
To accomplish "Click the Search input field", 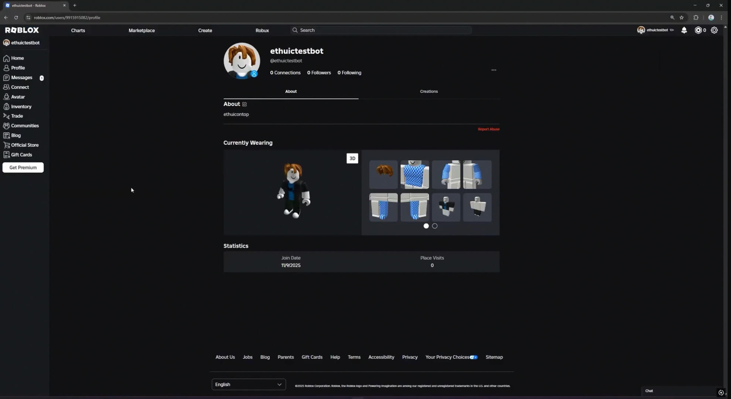I will (x=381, y=30).
